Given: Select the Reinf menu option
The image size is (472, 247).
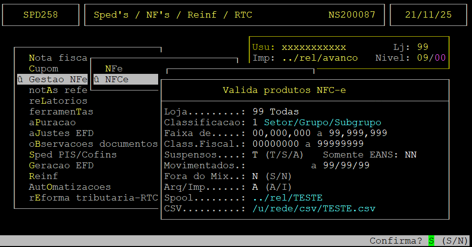Looking at the screenshot, I should click(44, 176).
